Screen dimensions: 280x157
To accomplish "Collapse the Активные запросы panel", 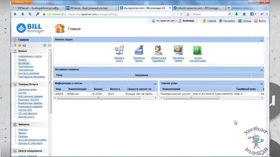I will point(262,70).
